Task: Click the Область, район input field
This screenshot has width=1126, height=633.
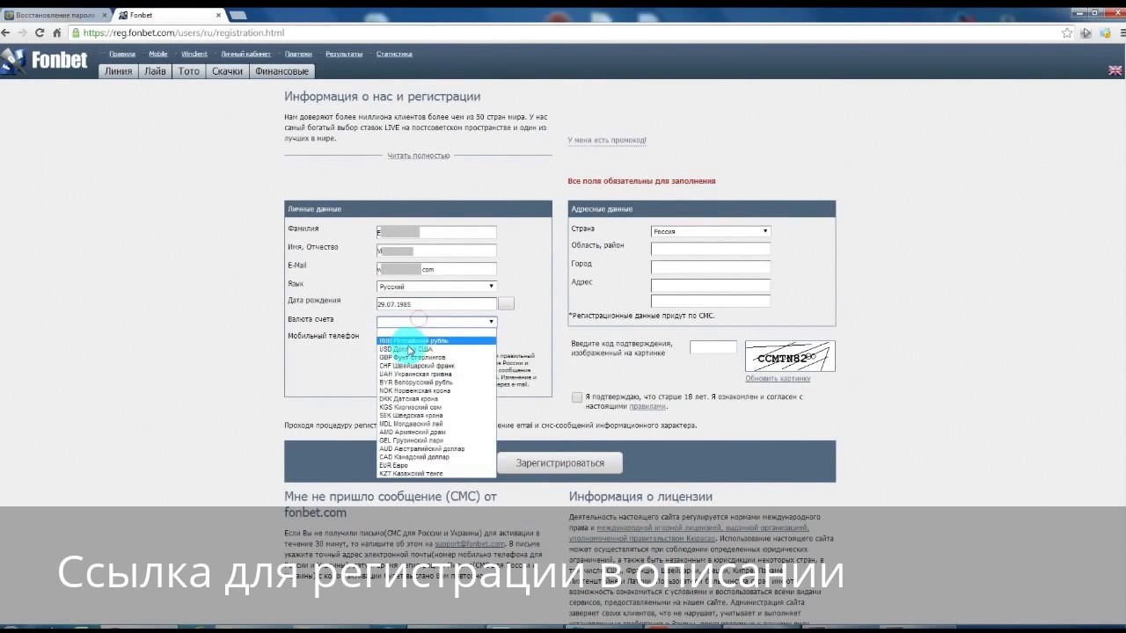Action: [x=711, y=249]
